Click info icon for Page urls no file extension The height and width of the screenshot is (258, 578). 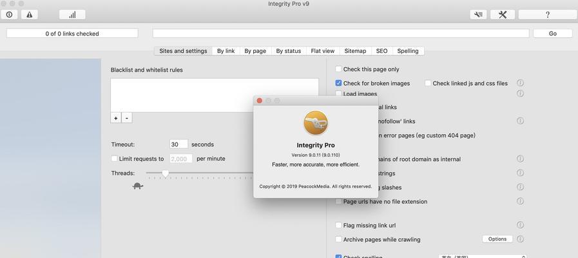click(x=520, y=201)
